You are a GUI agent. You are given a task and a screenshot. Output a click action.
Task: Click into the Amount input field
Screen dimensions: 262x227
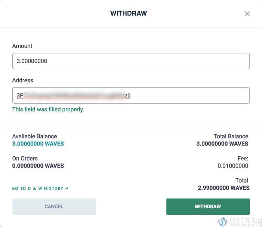(131, 61)
